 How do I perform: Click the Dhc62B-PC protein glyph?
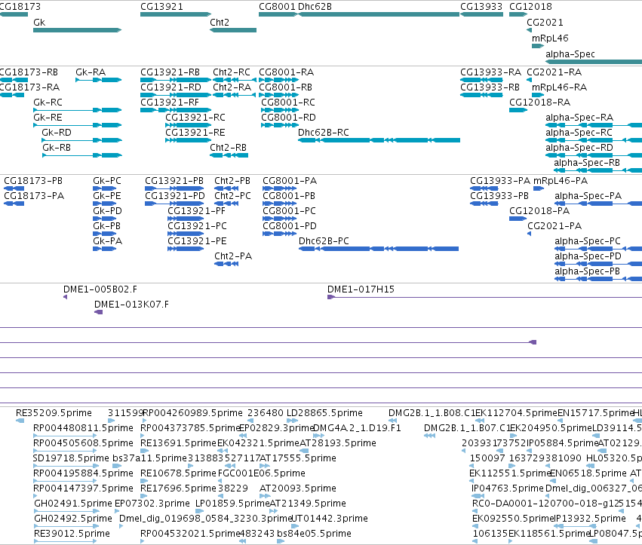click(x=379, y=249)
